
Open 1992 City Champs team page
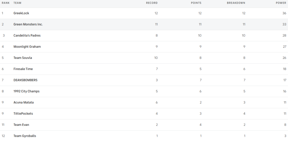[x=26, y=91]
